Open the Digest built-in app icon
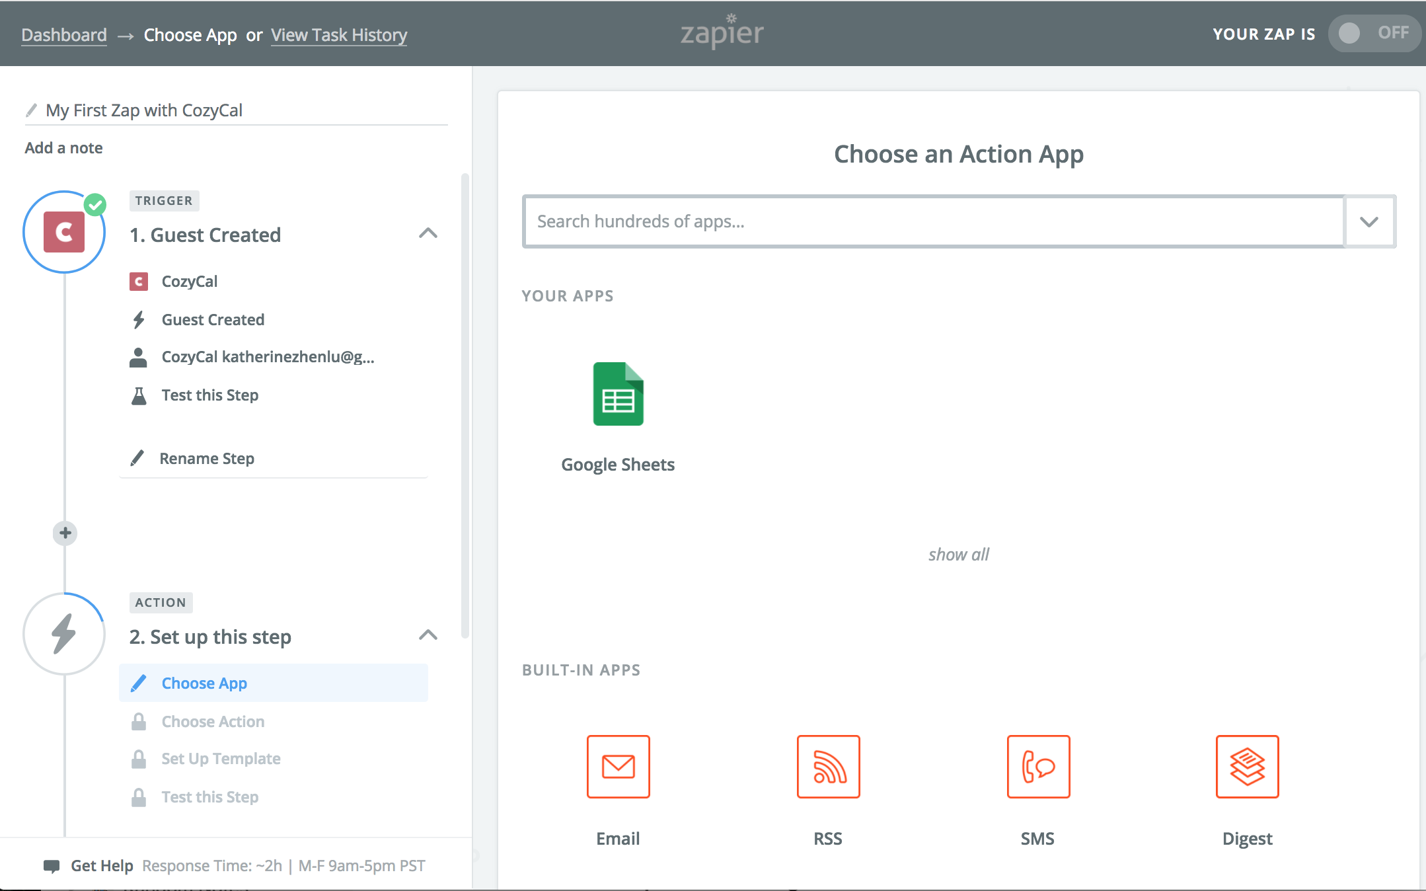This screenshot has width=1426, height=891. coord(1247,767)
